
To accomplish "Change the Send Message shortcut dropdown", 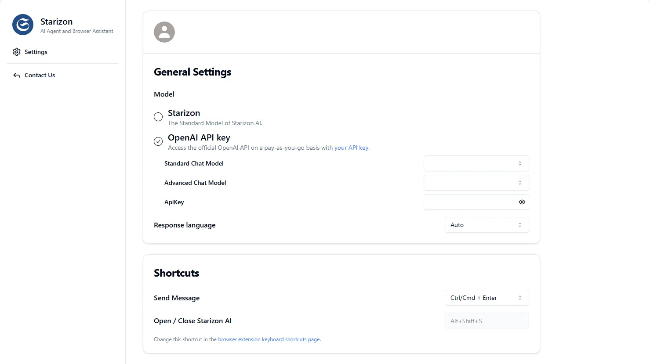I will click(x=486, y=298).
